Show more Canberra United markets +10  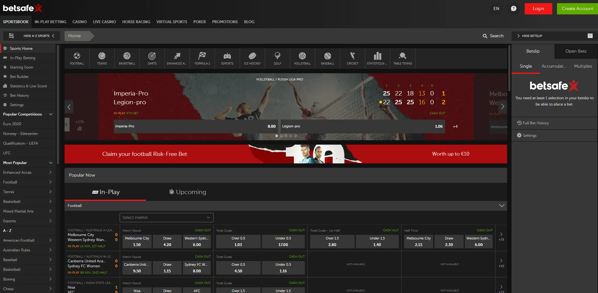tap(501, 263)
